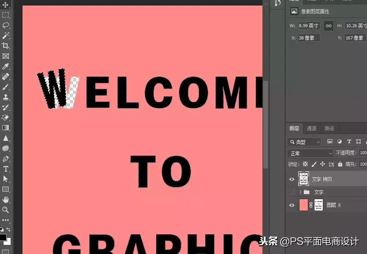Activate the Magic Wand tool
This screenshot has height=254, width=367.
pyautogui.click(x=6, y=35)
